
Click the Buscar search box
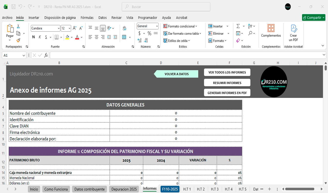(x=166, y=7)
